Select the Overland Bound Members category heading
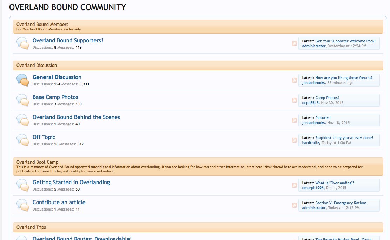 [x=42, y=24]
